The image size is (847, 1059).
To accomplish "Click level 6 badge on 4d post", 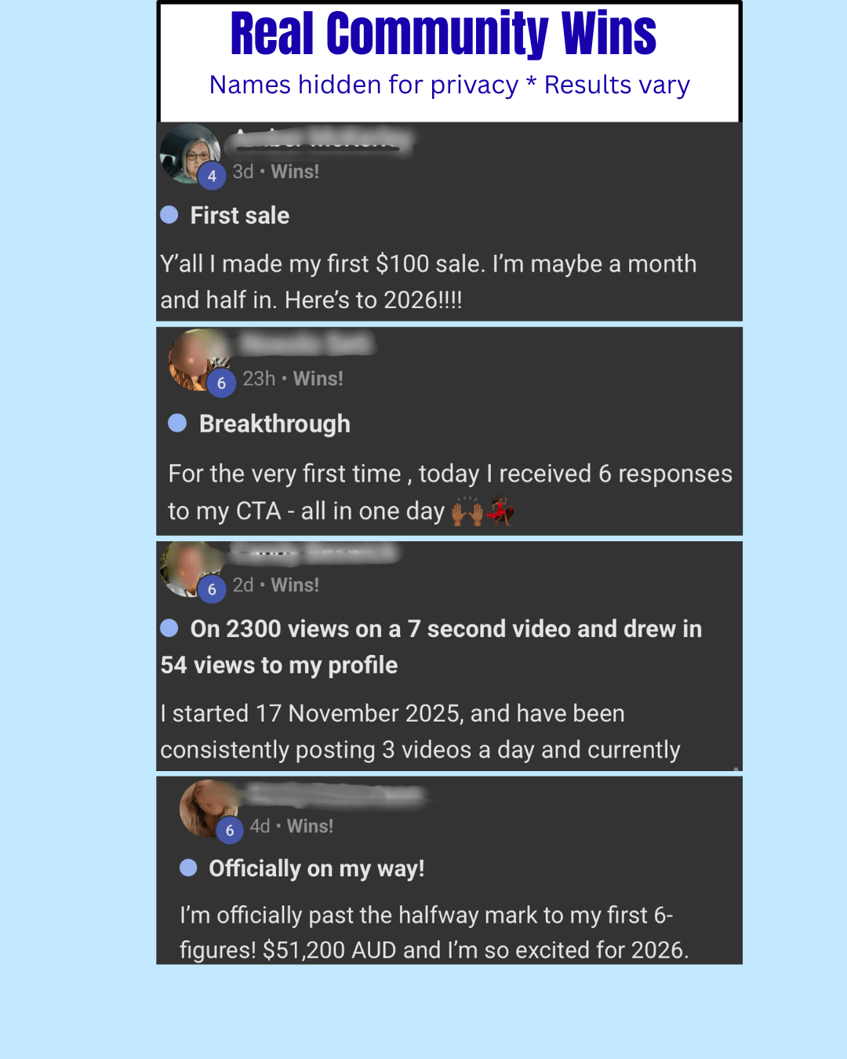I will pos(230,830).
